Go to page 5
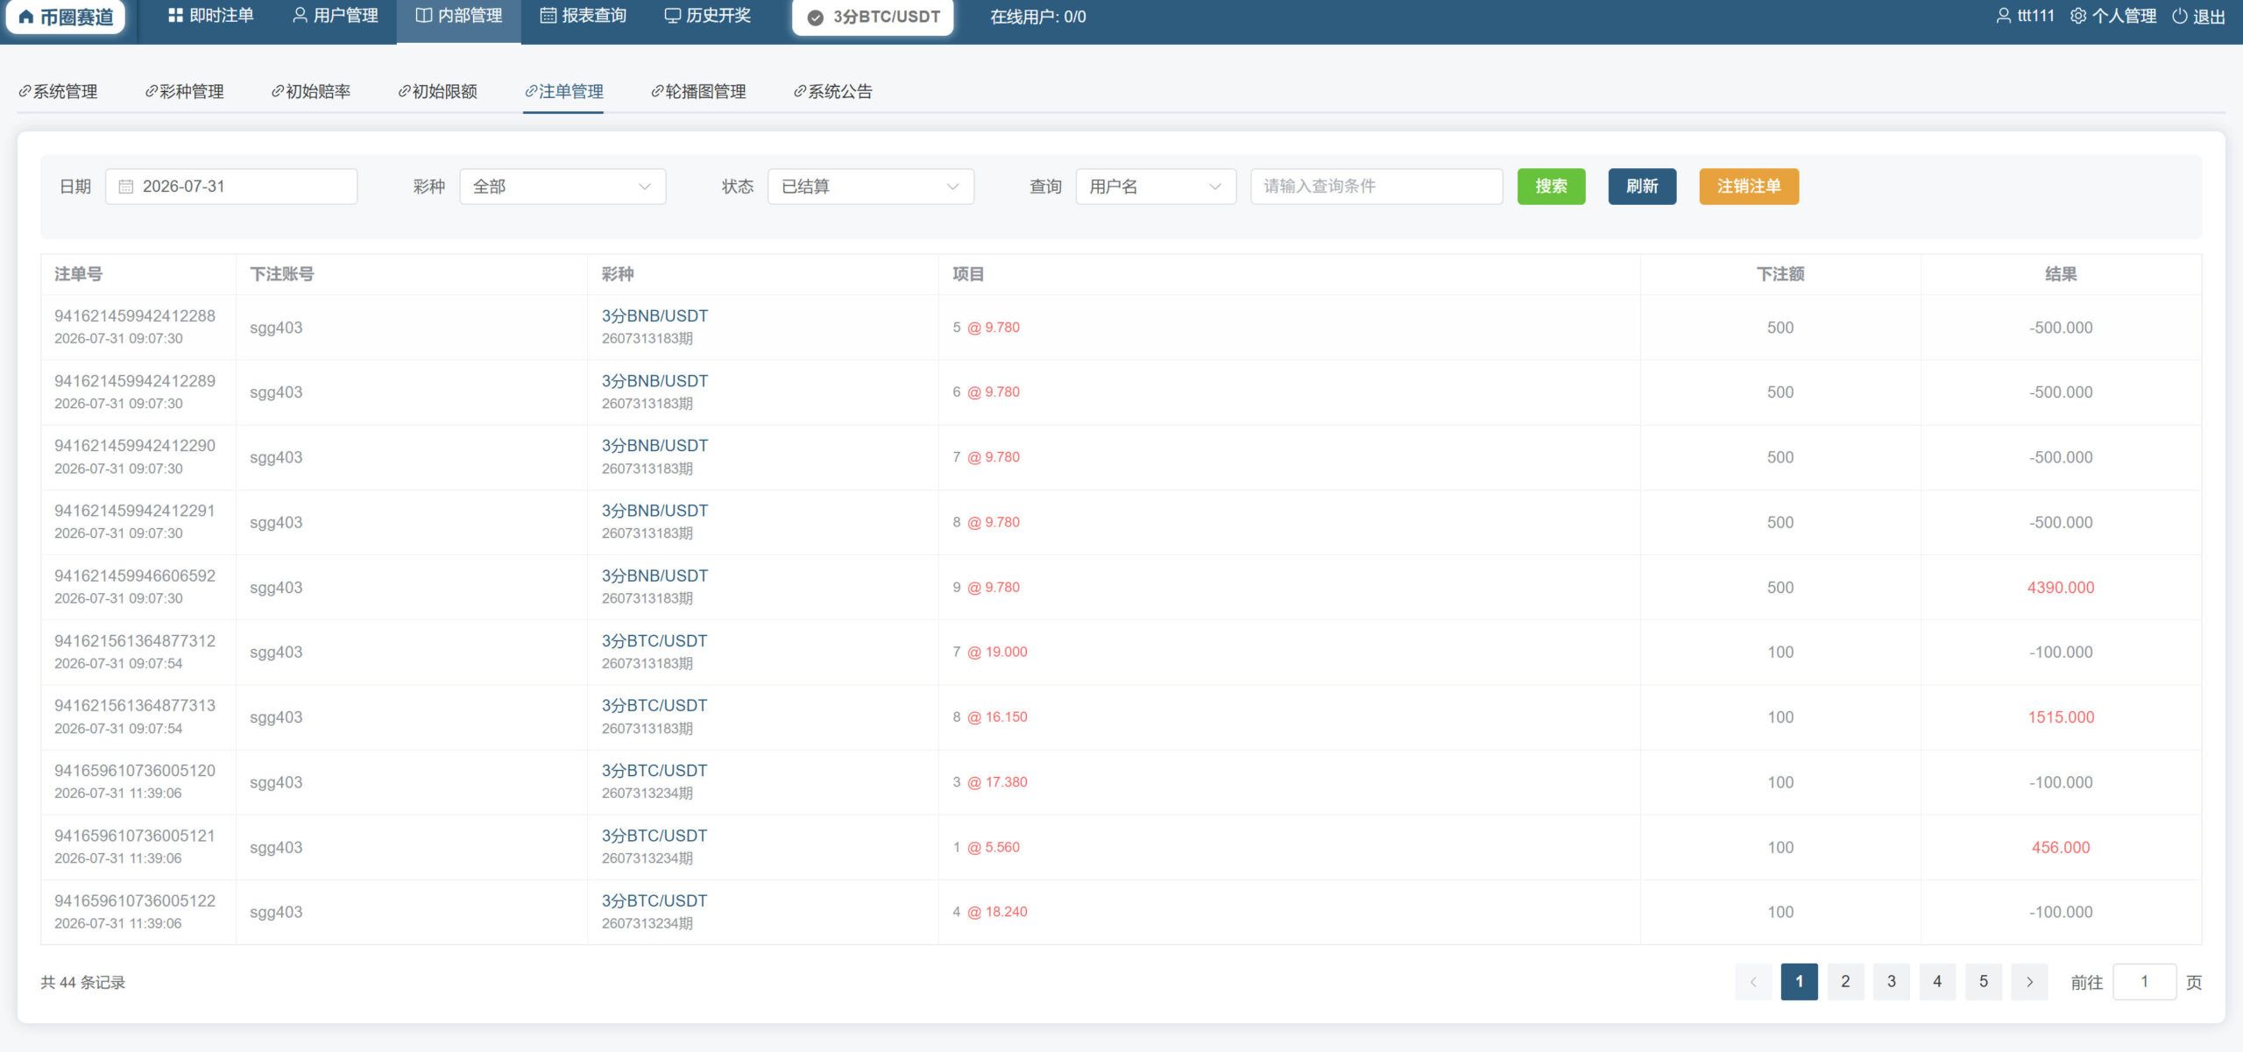This screenshot has height=1052, width=2243. coord(1984,982)
